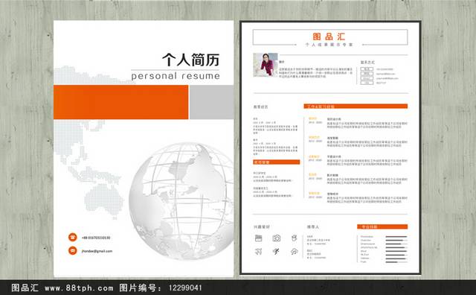
Task: Select the film clapperboard hobby icon
Action: pos(258,238)
